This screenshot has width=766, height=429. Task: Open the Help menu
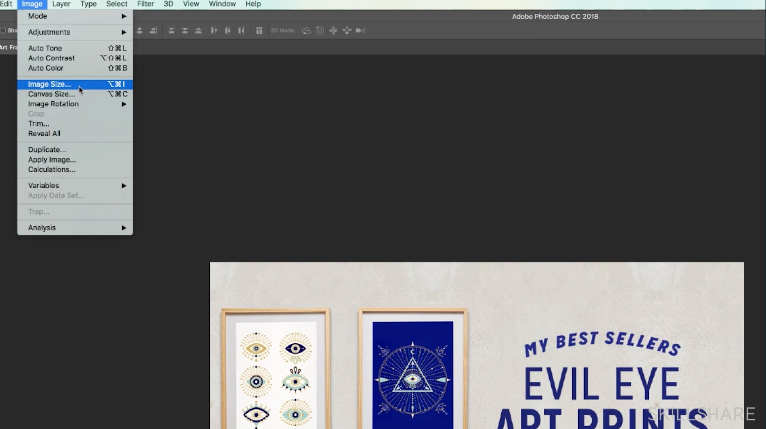point(253,4)
